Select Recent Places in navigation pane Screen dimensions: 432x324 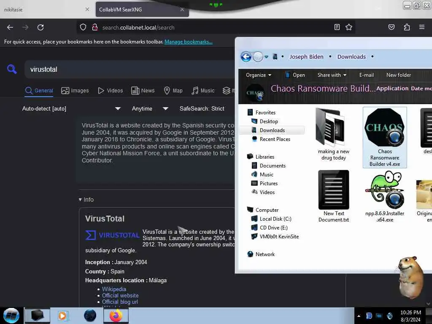click(x=275, y=139)
